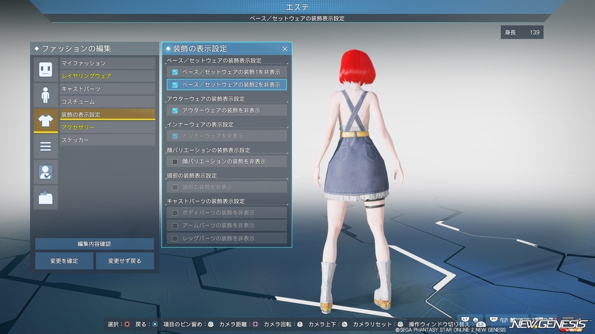Select the face/My Fashion category icon
Image resolution: width=595 pixels, height=334 pixels.
pos(46,70)
